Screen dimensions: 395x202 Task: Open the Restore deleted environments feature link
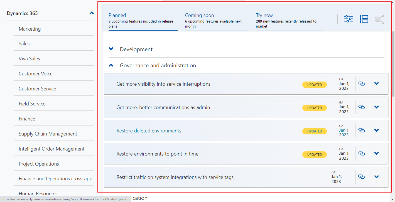pyautogui.click(x=149, y=130)
